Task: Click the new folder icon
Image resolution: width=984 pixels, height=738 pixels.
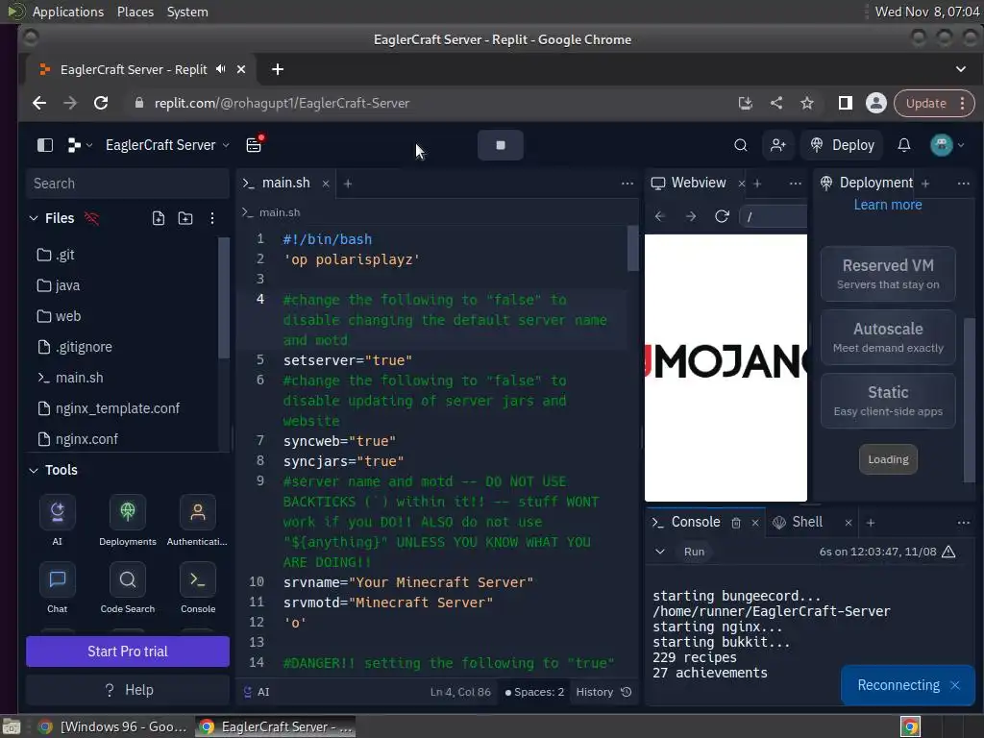Action: click(x=185, y=218)
